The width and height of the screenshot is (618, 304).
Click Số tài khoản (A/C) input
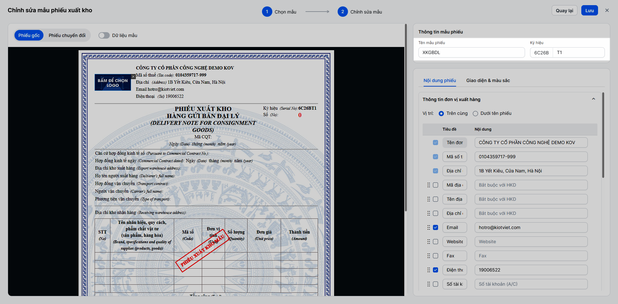531,284
